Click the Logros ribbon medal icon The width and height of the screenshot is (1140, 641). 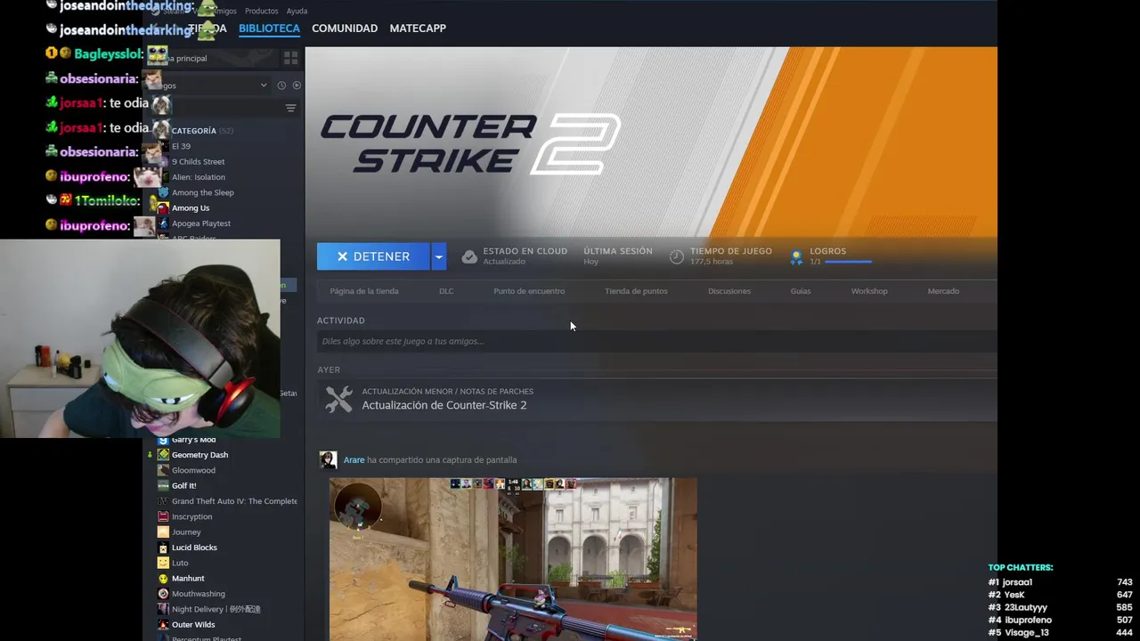coord(796,257)
